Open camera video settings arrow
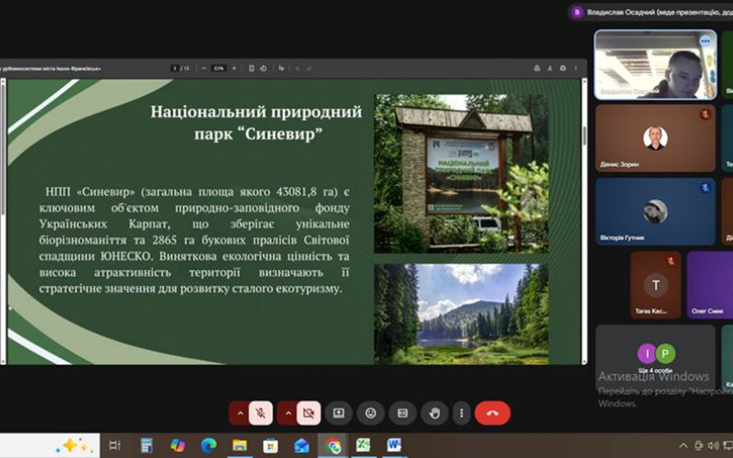The image size is (733, 458). pos(288,413)
